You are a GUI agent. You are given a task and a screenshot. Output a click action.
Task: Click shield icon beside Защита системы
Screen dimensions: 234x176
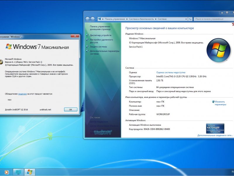point(87,47)
